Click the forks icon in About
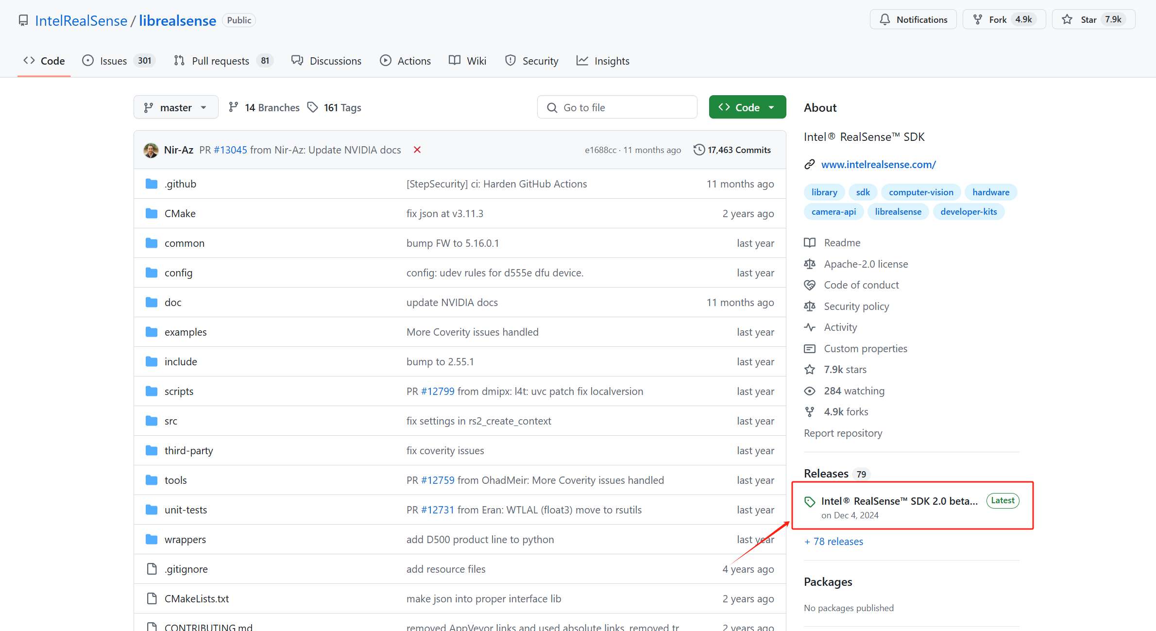1156x631 pixels. tap(810, 411)
